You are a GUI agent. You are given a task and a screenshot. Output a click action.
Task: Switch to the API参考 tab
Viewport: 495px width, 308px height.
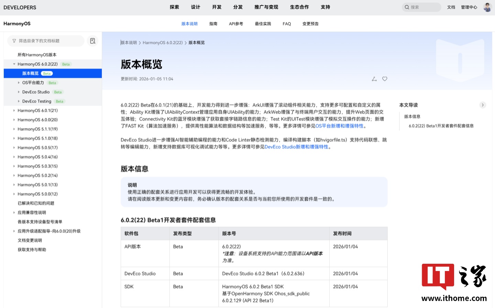[236, 24]
